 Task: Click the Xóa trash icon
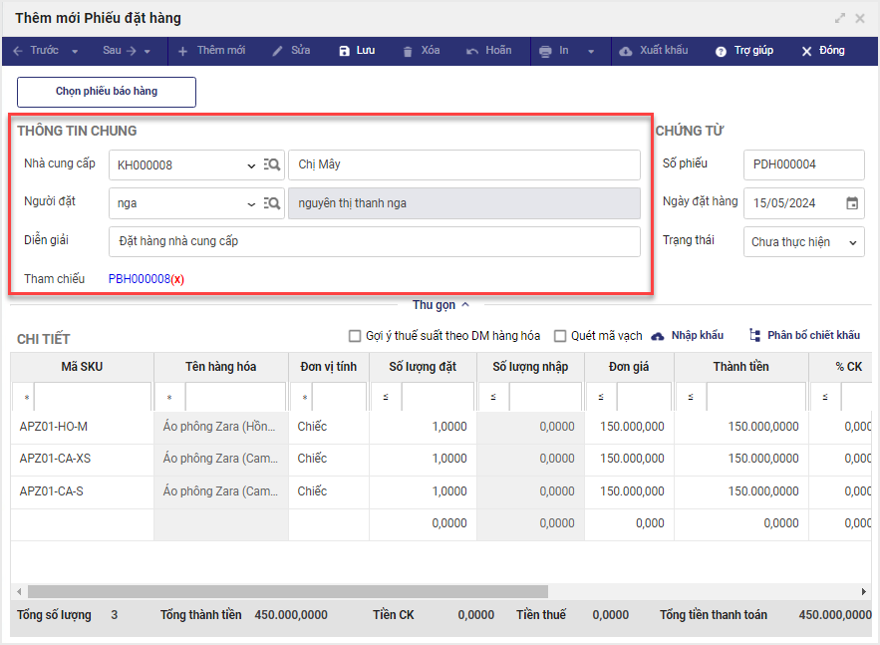tap(408, 51)
